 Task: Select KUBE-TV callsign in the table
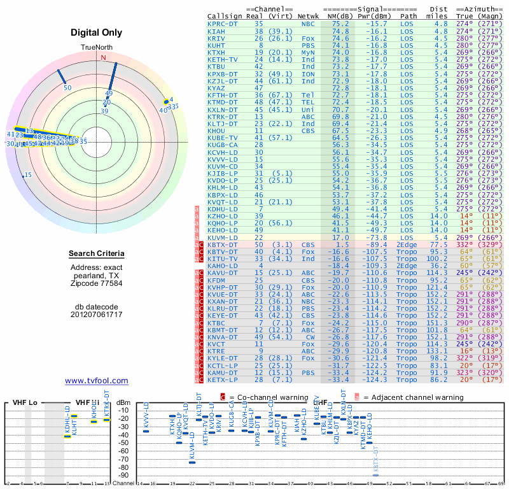pyautogui.click(x=222, y=138)
